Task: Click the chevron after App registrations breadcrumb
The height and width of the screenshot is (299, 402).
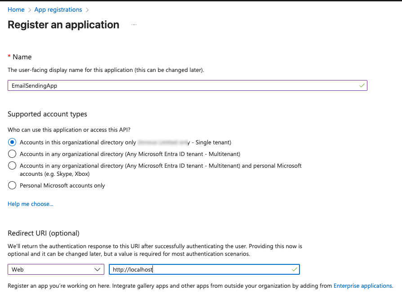Action: click(88, 9)
